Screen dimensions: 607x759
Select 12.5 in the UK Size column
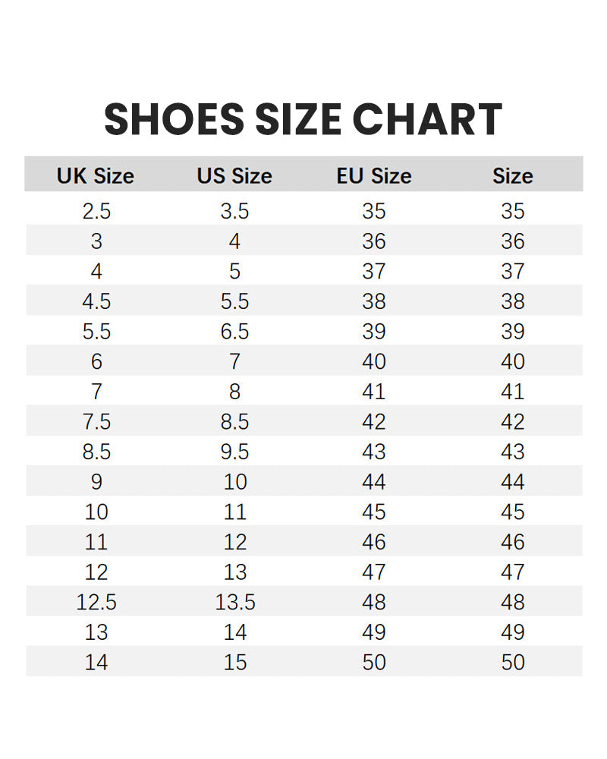pos(96,603)
